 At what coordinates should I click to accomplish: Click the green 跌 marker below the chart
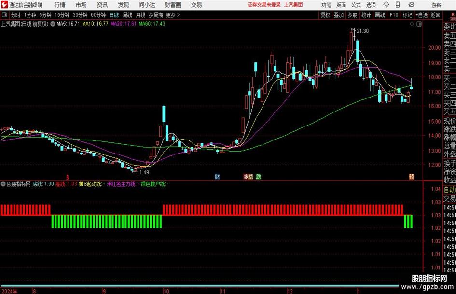point(258,177)
